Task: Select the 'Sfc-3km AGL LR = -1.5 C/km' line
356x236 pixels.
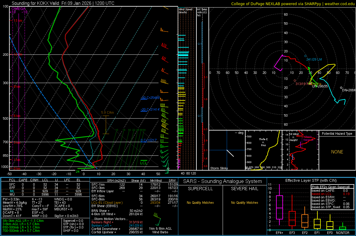Action: coord(23,221)
